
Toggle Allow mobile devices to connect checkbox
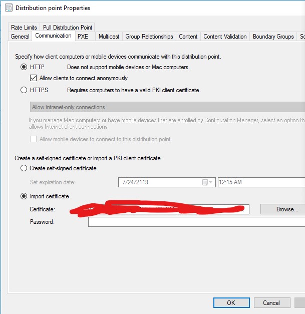click(34, 139)
